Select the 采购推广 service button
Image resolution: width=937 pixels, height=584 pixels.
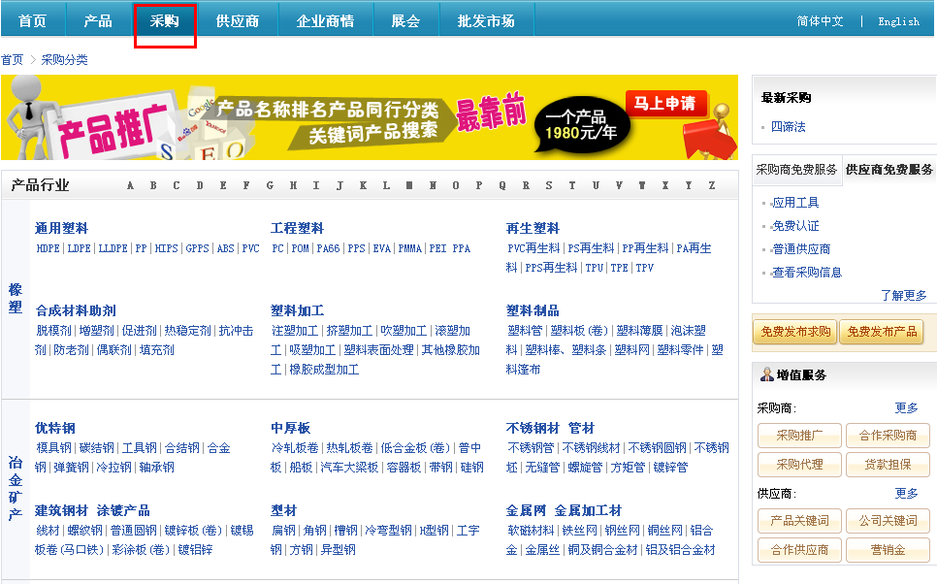pos(798,436)
